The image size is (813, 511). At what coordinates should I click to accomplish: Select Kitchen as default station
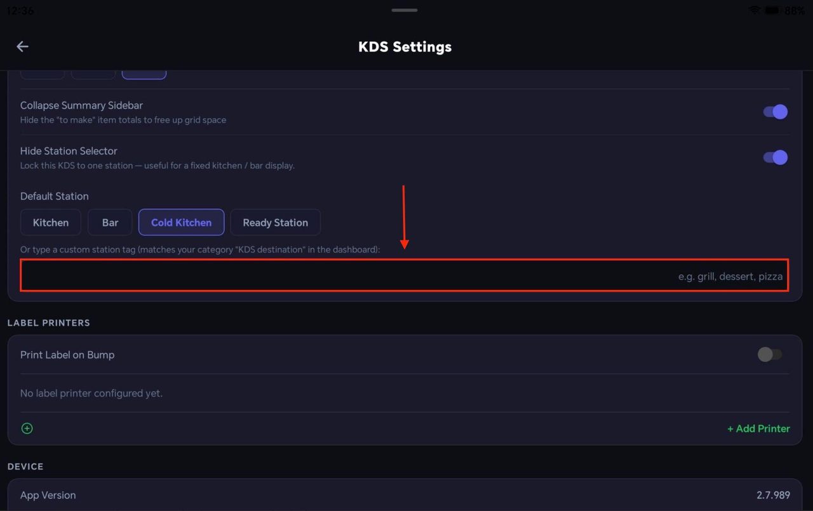tap(51, 222)
